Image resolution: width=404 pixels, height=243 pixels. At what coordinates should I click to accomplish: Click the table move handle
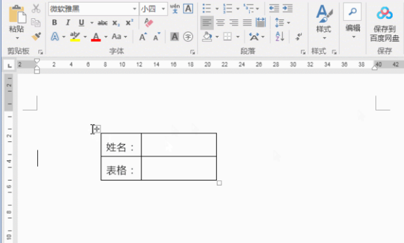pos(97,128)
